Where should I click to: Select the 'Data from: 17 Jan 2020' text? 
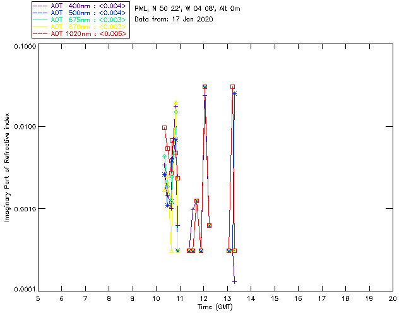click(x=174, y=19)
